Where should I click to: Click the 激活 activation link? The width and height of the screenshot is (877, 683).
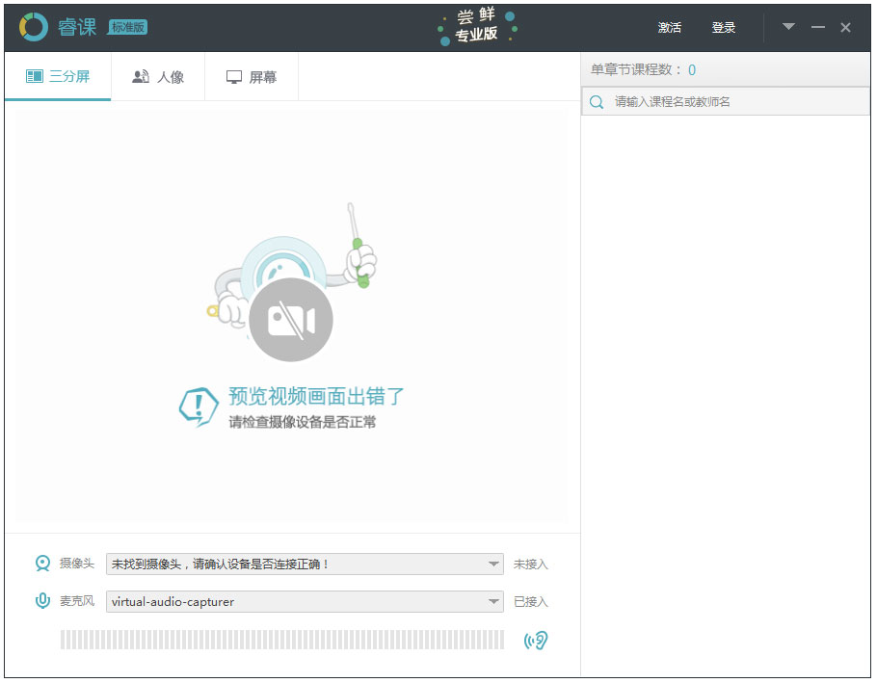[x=669, y=27]
